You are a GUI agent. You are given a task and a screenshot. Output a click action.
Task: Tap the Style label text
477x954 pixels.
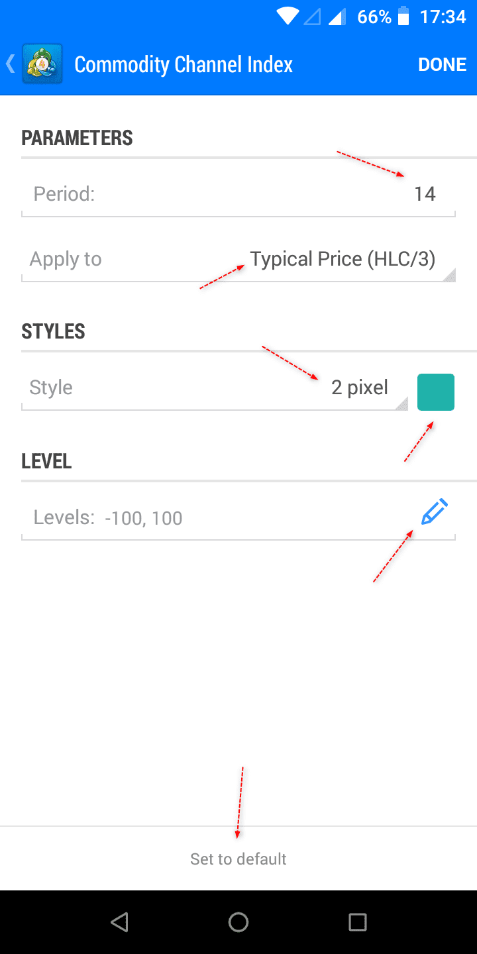click(51, 388)
